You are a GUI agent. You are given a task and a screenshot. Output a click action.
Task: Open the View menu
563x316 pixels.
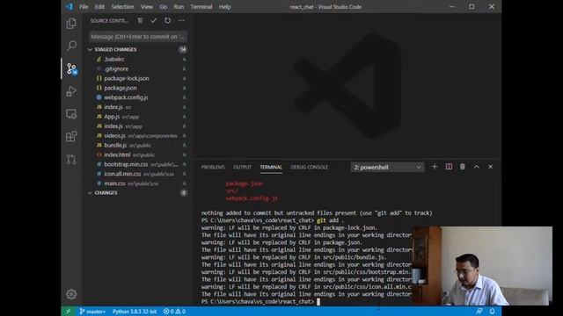(x=147, y=7)
